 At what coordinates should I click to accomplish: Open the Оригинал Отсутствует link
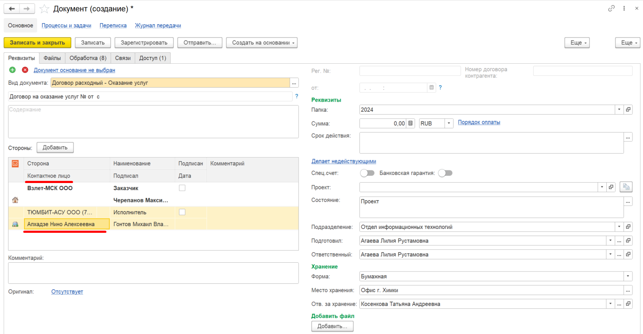click(x=67, y=292)
